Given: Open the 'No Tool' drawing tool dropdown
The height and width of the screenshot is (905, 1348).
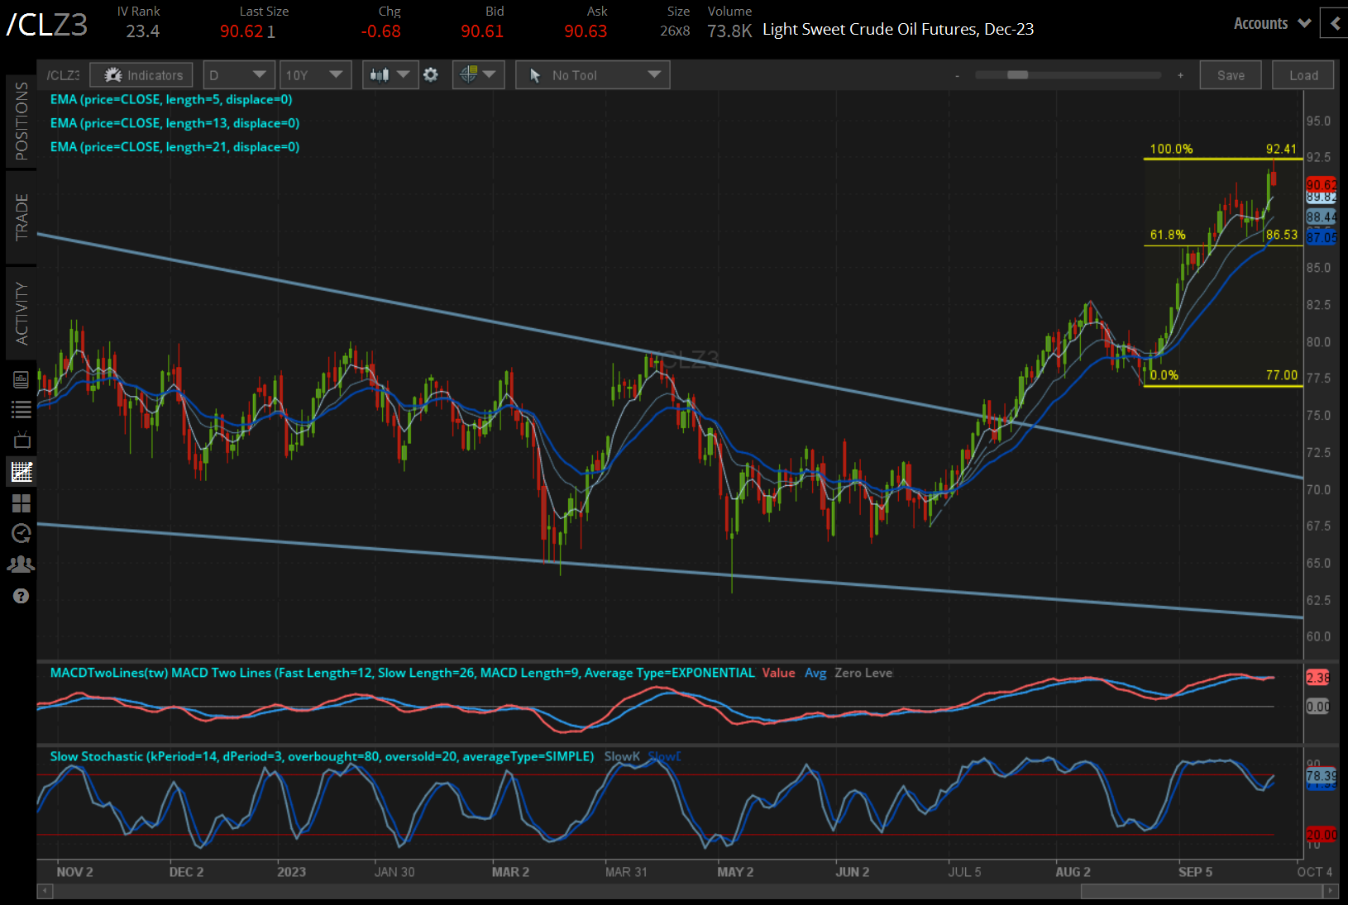Looking at the screenshot, I should 592,74.
